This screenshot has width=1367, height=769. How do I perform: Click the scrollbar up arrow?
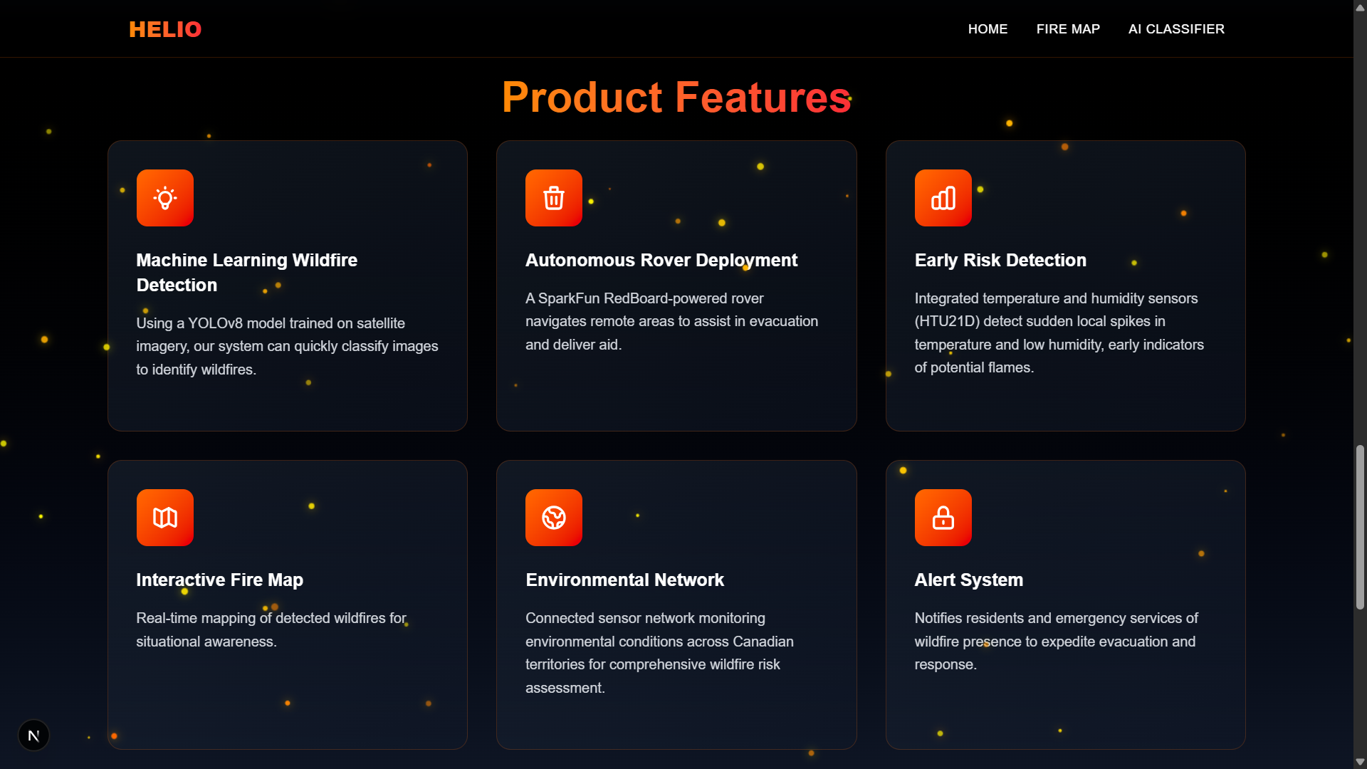[x=1360, y=7]
